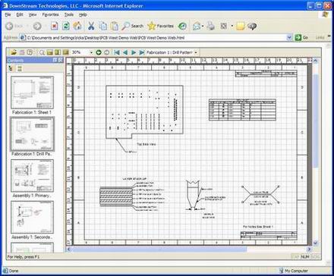Click the open file icon in viewer toolbar
This screenshot has width=334, height=276.
coord(14,52)
